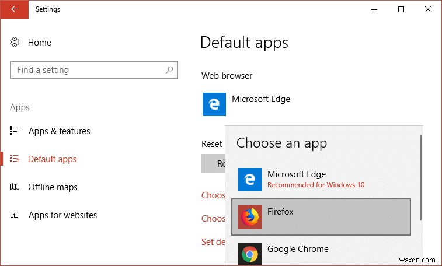This screenshot has width=442, height=266.
Task: Click the Apps for websites icon
Action: point(15,215)
